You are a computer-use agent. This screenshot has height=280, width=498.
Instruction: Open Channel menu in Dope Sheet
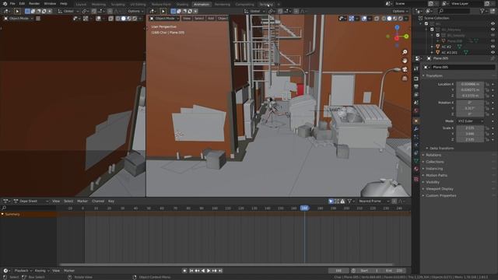pyautogui.click(x=98, y=201)
